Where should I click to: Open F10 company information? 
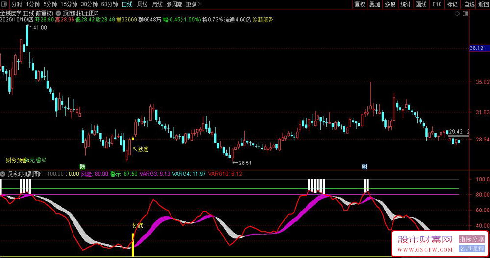(x=437, y=4)
